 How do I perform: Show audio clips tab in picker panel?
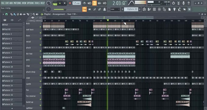click(12, 20)
